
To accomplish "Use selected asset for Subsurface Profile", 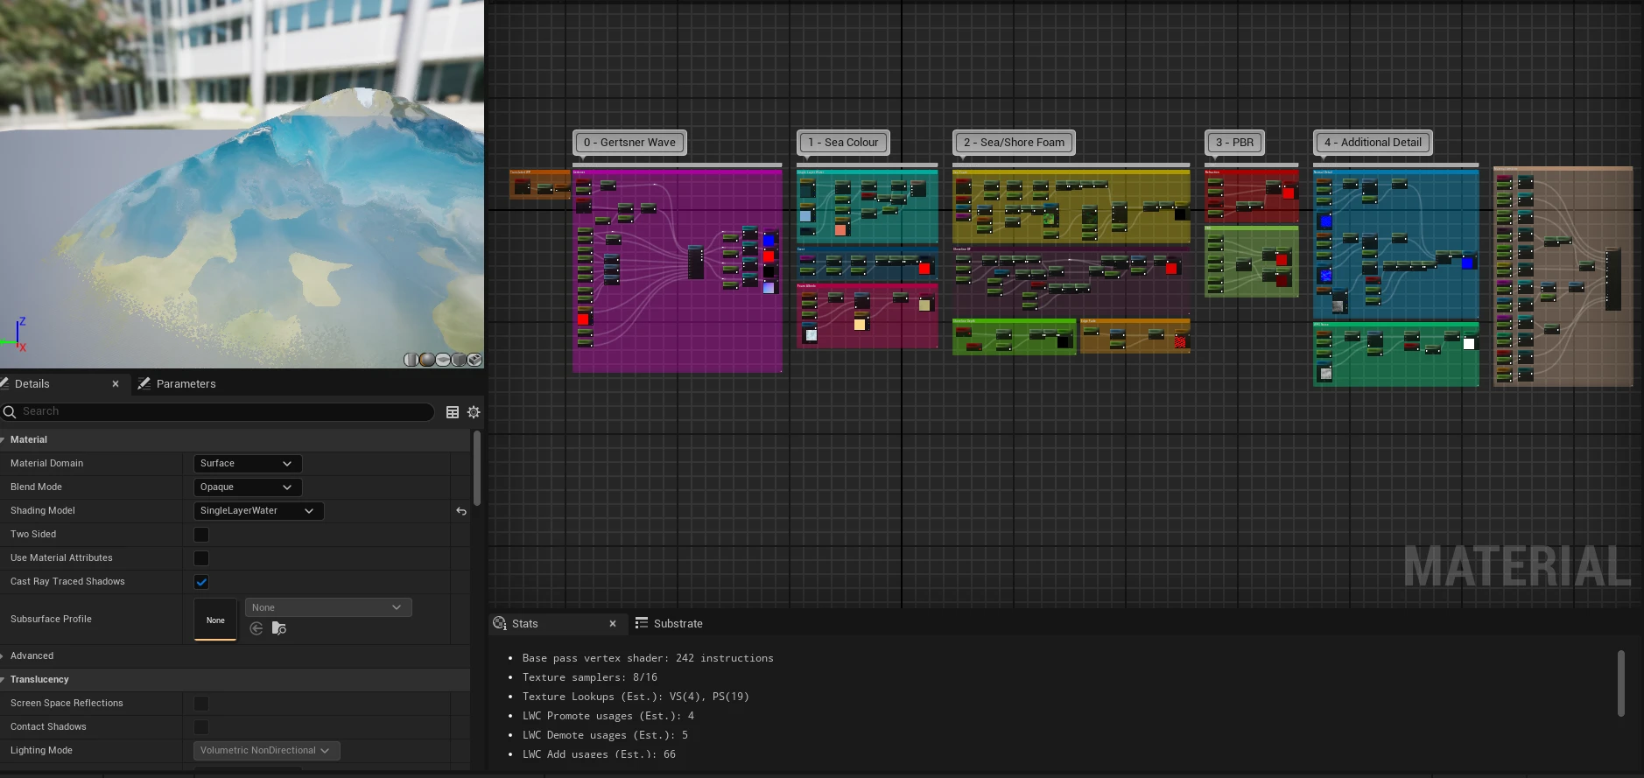I will pos(256,628).
